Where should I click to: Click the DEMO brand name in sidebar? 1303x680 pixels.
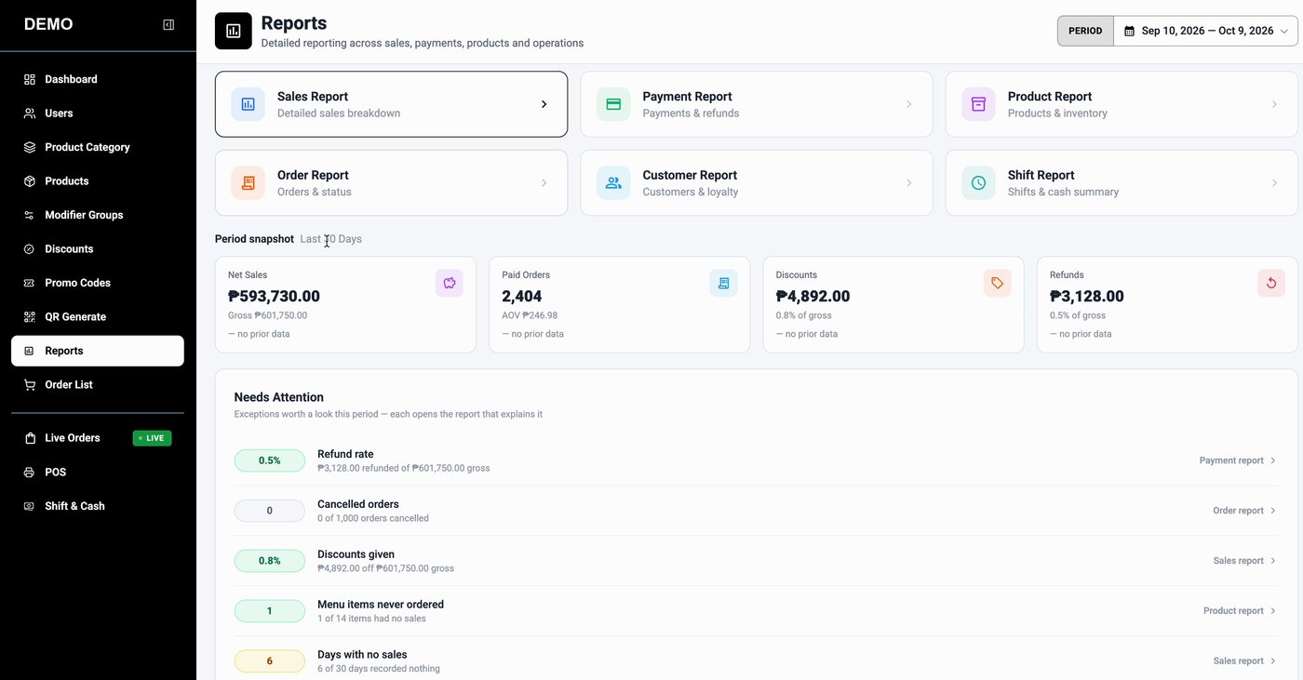click(x=48, y=25)
